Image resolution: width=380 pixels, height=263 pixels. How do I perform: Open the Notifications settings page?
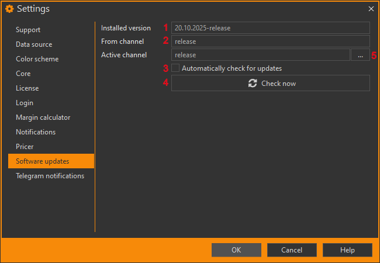36,132
